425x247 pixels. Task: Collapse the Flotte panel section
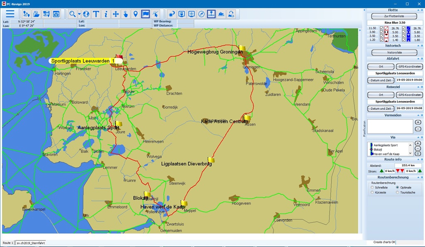418,10
